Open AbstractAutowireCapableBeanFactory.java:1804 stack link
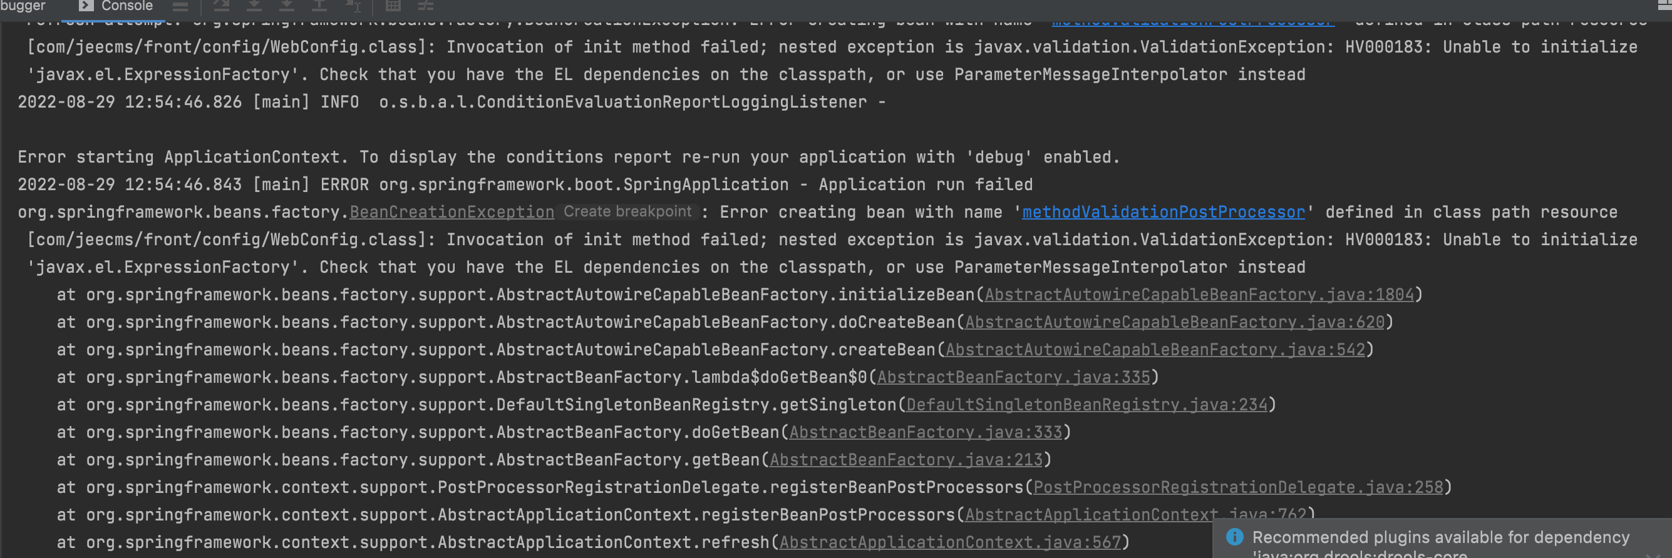The image size is (1672, 558). [x=1199, y=295]
